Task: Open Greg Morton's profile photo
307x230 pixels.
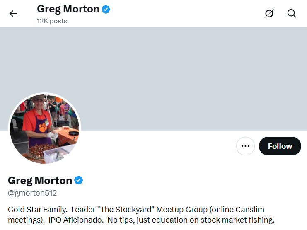Action: [45, 128]
